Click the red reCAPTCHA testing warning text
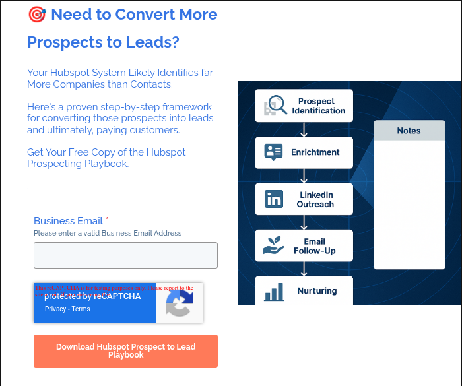 tap(114, 291)
